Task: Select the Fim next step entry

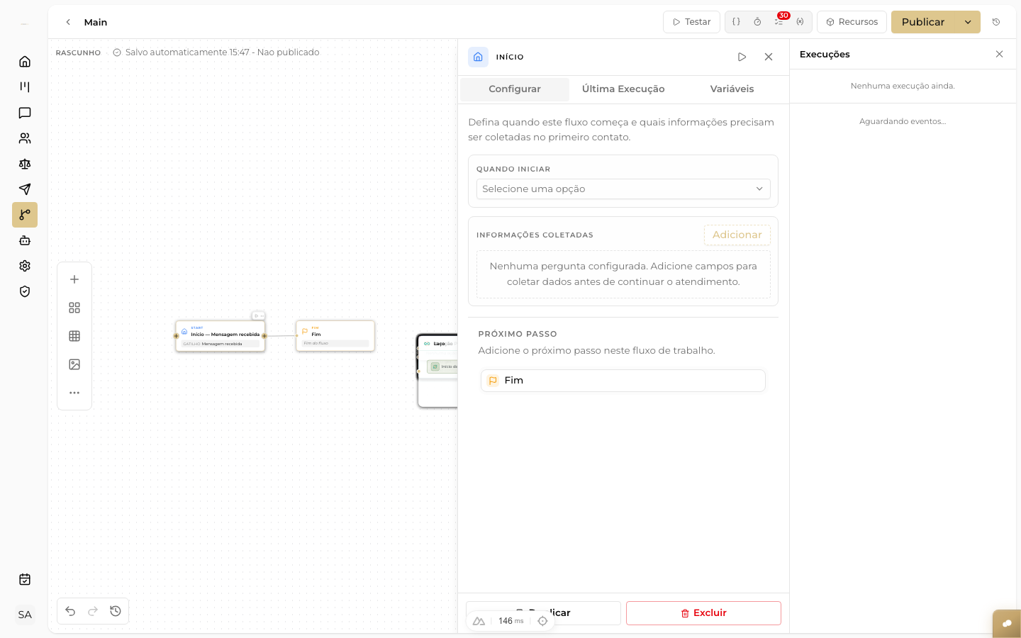Action: click(x=623, y=381)
